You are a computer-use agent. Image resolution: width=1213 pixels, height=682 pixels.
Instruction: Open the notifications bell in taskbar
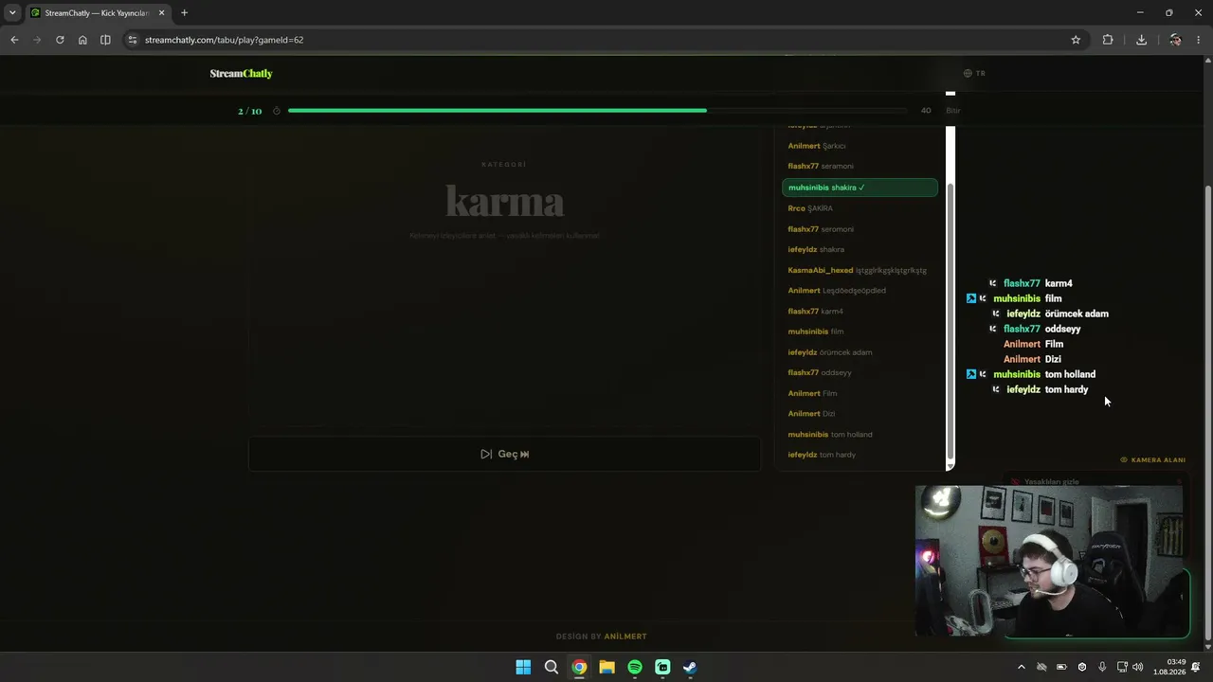pos(1196,667)
